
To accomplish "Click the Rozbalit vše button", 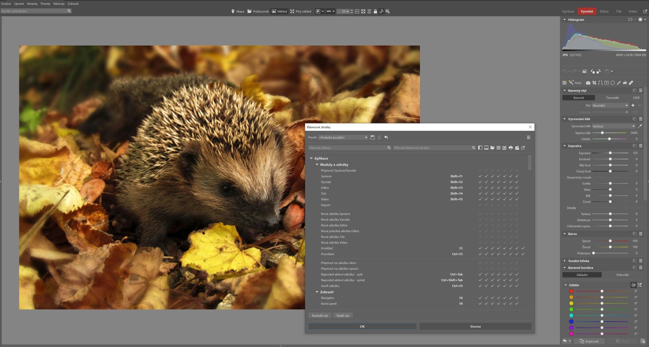I will [320, 316].
